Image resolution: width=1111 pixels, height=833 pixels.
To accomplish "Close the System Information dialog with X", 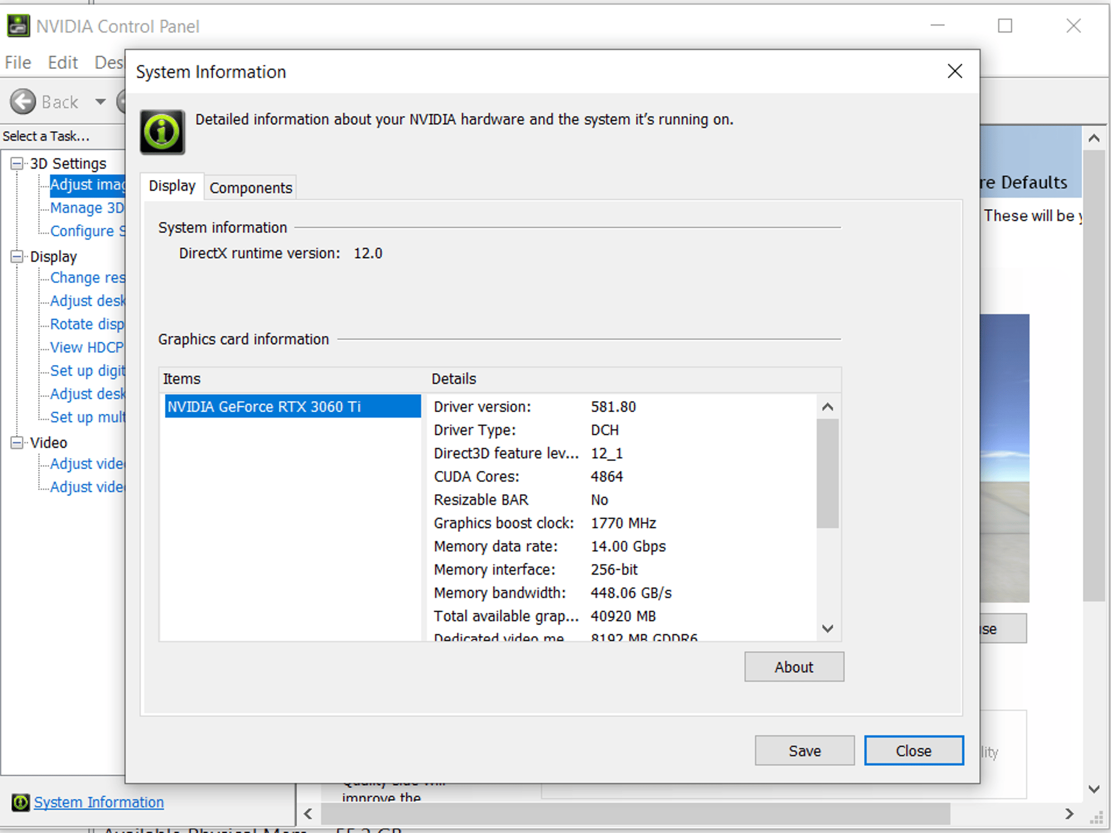I will 955,71.
